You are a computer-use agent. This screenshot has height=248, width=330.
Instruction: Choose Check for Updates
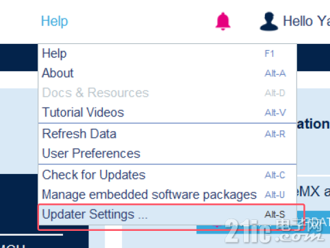click(167, 175)
